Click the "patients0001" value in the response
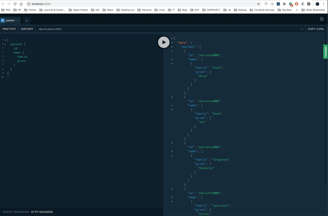This screenshot has height=216, width=328. 209,55
